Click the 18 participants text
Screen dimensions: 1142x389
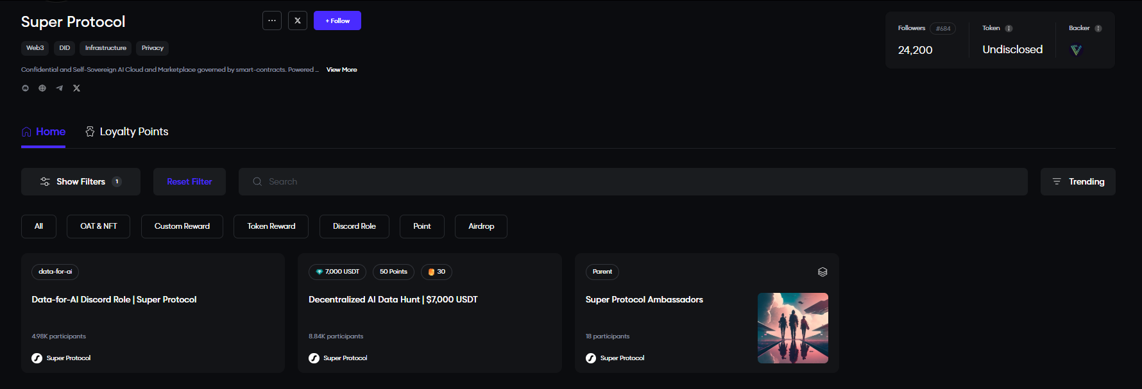[x=608, y=336]
